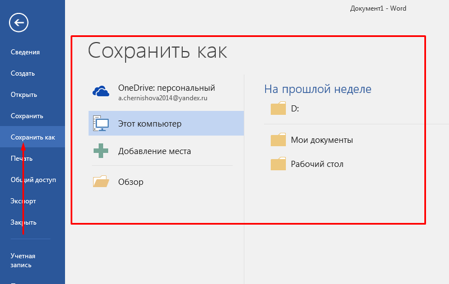This screenshot has width=449, height=284.
Task: Click the Добавление места label
Action: 154,151
